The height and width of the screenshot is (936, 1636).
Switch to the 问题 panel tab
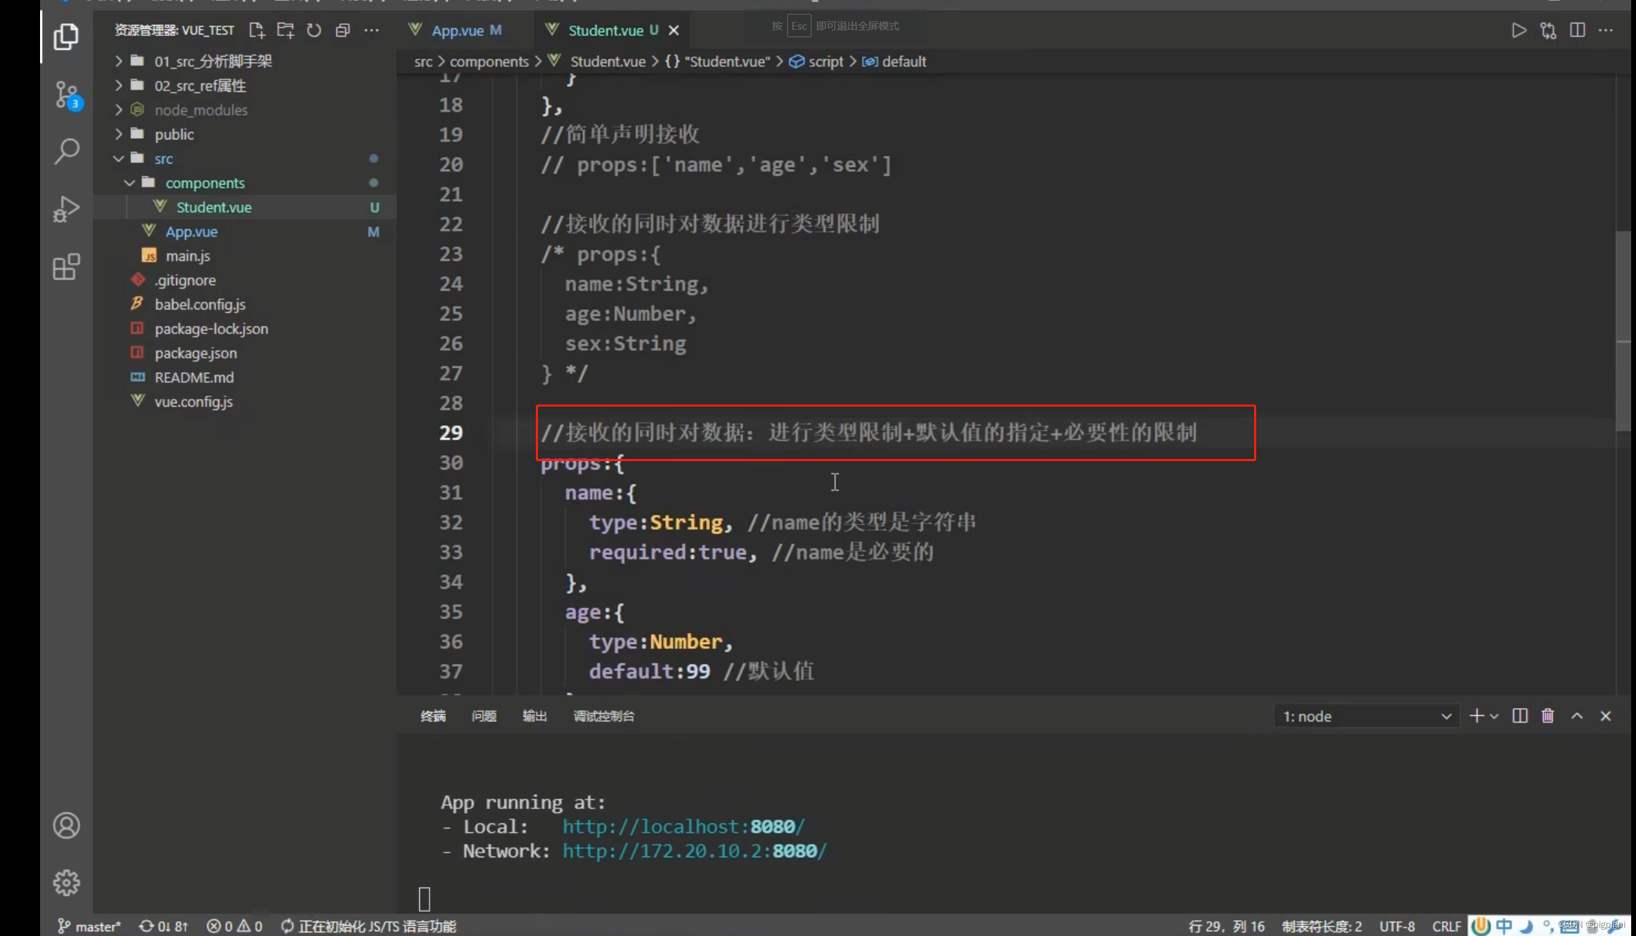pos(484,716)
